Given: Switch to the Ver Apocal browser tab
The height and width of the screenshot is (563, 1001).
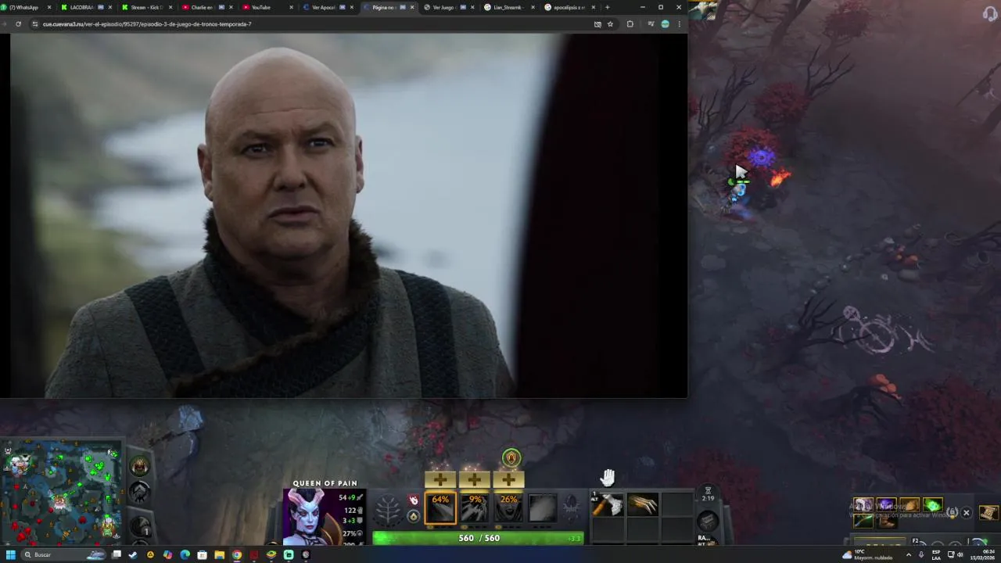Looking at the screenshot, I should [328, 7].
